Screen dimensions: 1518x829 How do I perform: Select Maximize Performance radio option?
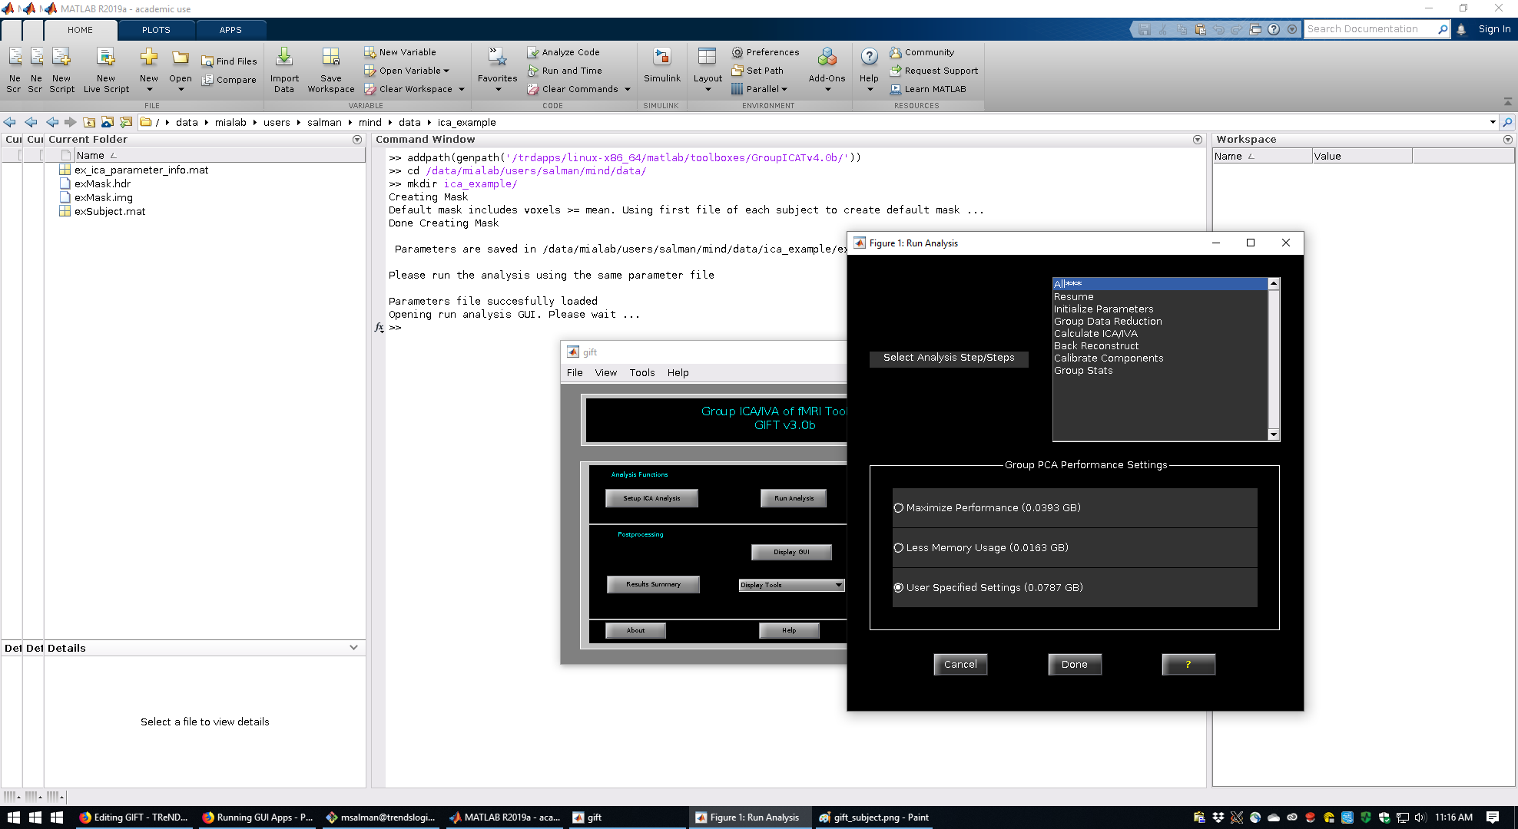click(898, 508)
